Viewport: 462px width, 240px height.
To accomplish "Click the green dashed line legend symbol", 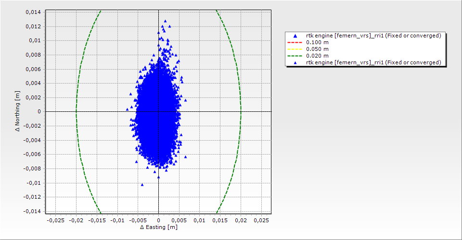I will [295, 56].
